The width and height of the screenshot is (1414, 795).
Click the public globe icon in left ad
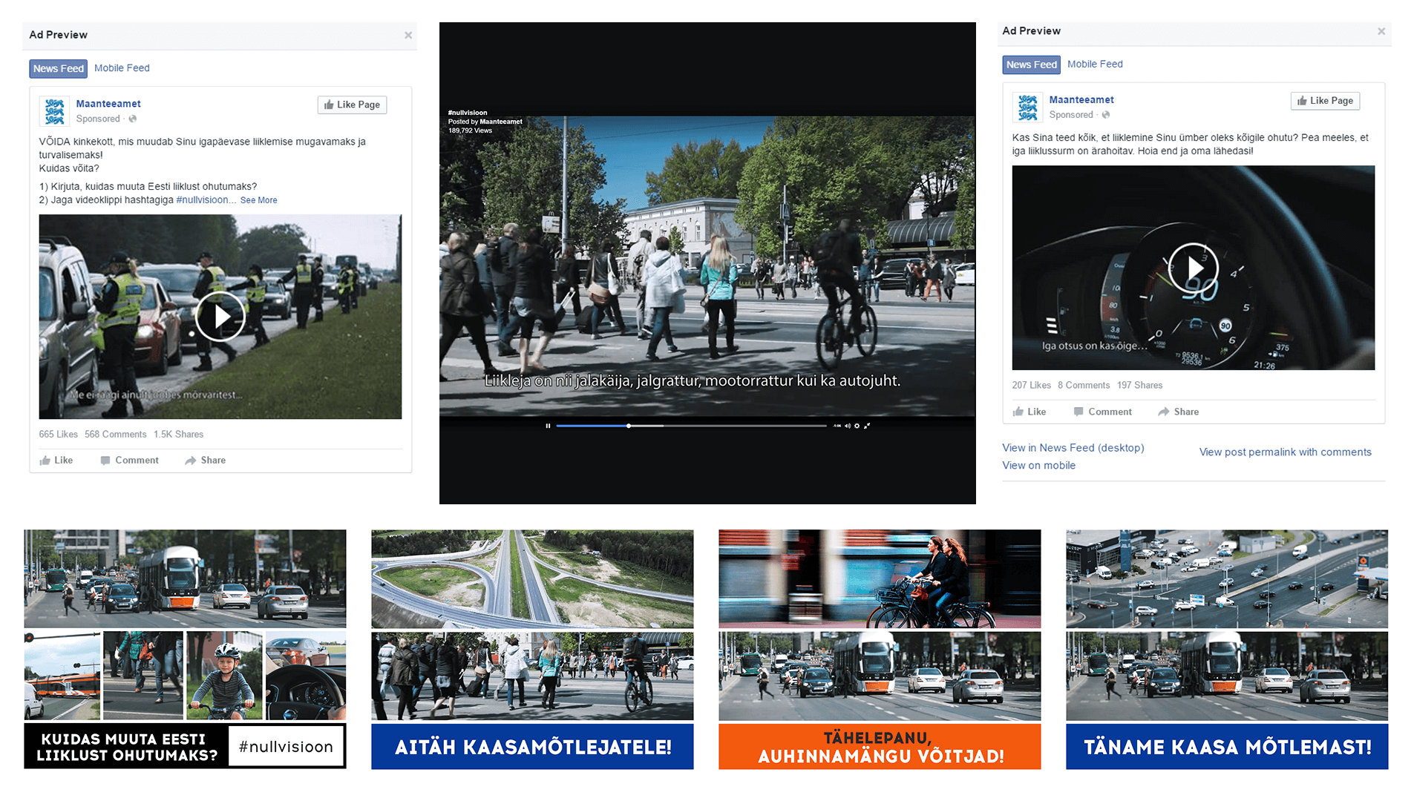pos(133,119)
